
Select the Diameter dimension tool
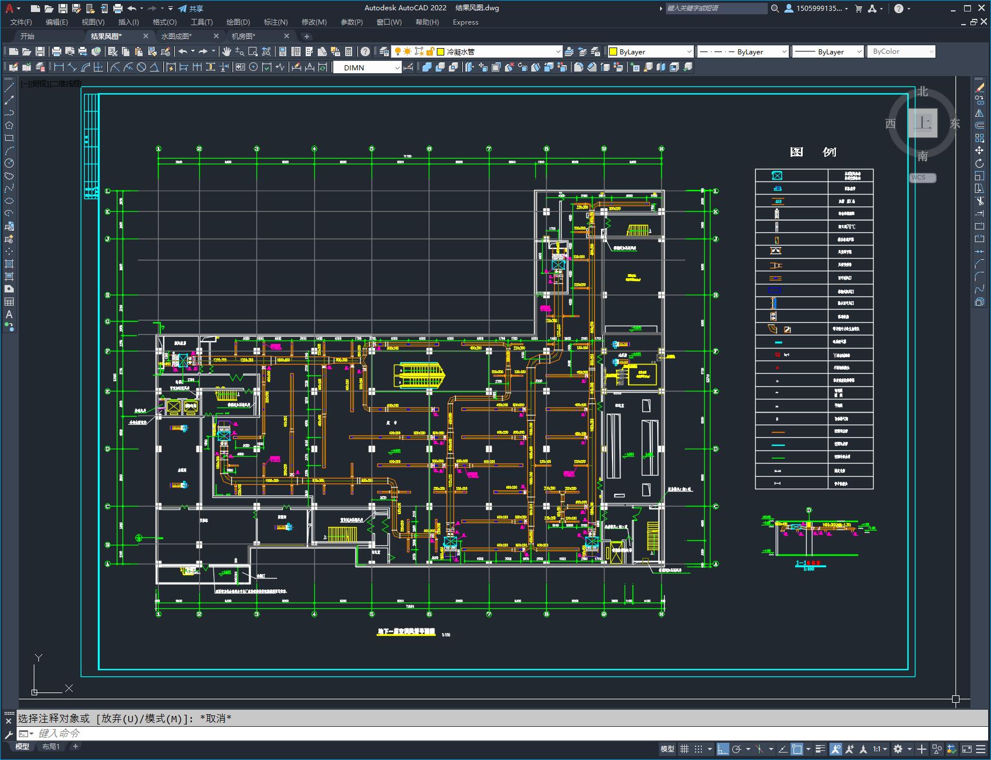click(x=141, y=67)
